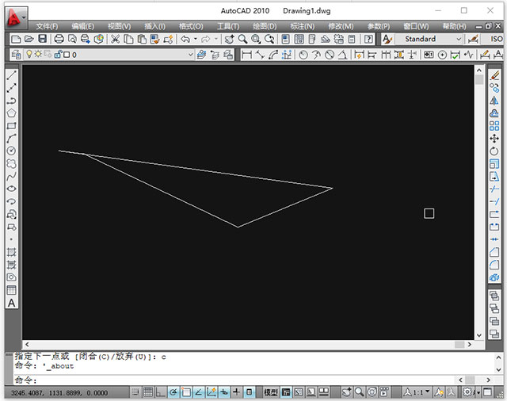Click the Rotate tool
This screenshot has height=401, width=507.
pyautogui.click(x=494, y=151)
